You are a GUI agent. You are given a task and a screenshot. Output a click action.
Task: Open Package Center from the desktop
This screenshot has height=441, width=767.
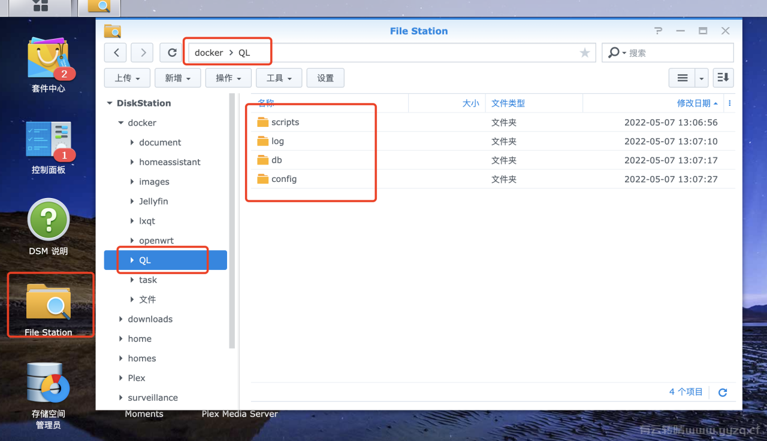point(48,60)
